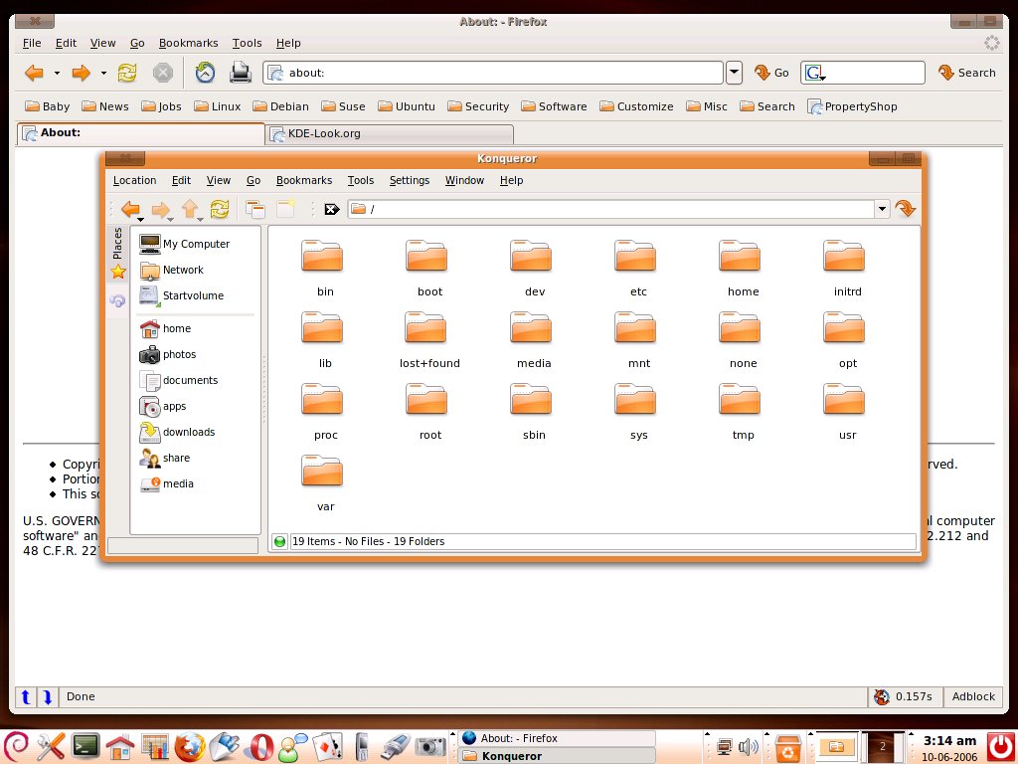Go up one directory in Konqueror

pyautogui.click(x=190, y=209)
